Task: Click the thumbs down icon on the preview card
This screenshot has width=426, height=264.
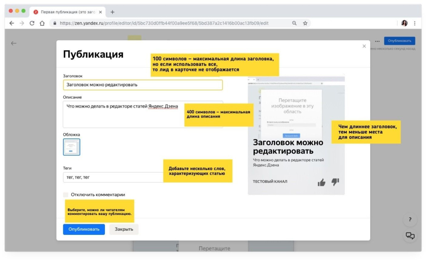Action: point(335,182)
